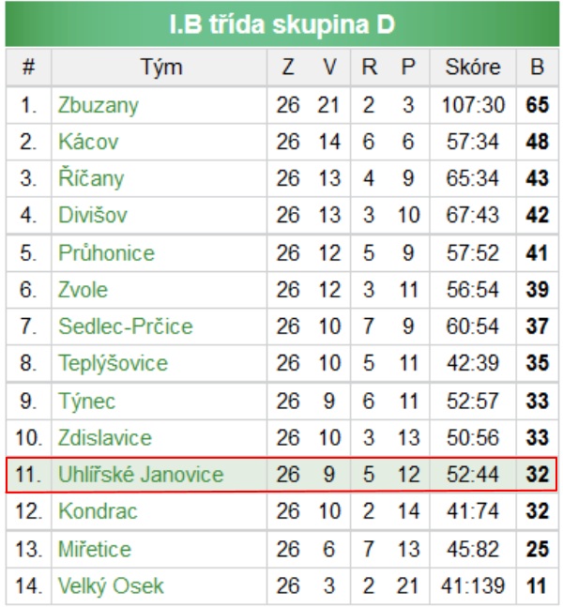This screenshot has width=563, height=607.
Task: Open the Kácov team link
Action: [x=88, y=142]
